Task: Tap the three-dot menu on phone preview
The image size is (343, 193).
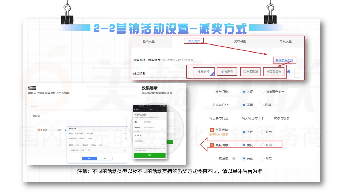Action: tap(164, 109)
